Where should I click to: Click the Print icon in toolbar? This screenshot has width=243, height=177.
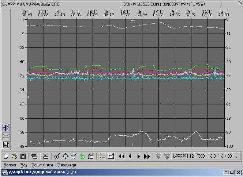34,156
